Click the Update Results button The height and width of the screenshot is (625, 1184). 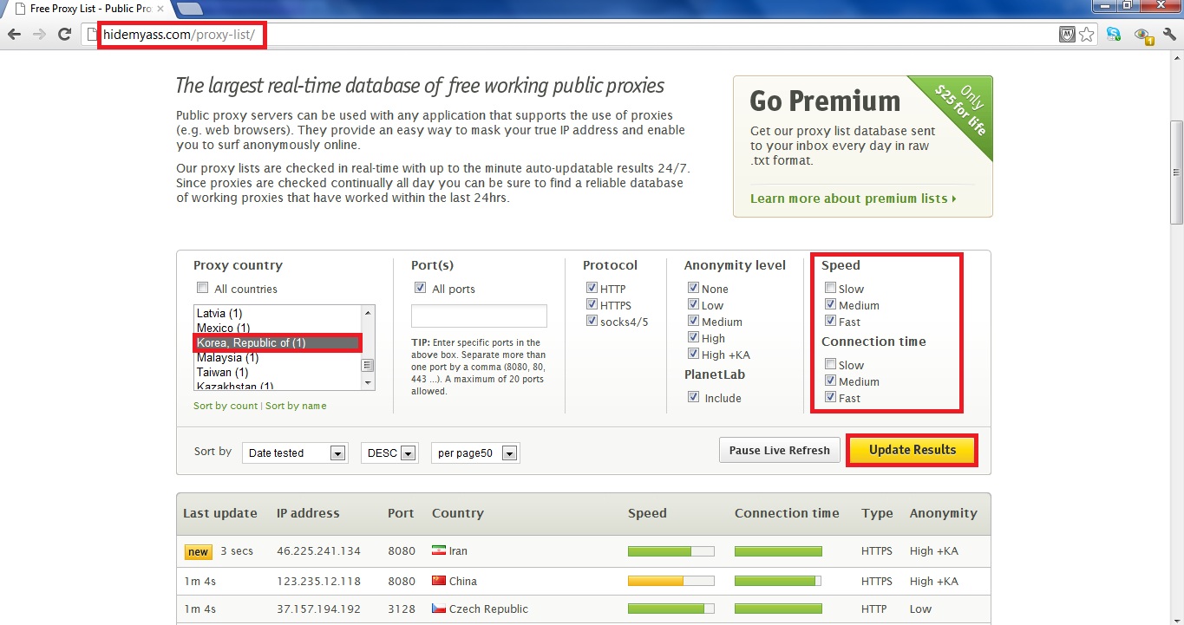[913, 450]
